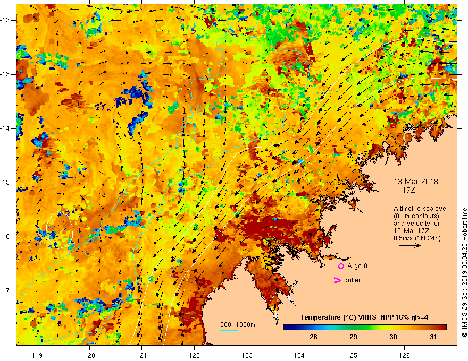
Task: Click the 28 value on temperature scale
Action: click(313, 337)
